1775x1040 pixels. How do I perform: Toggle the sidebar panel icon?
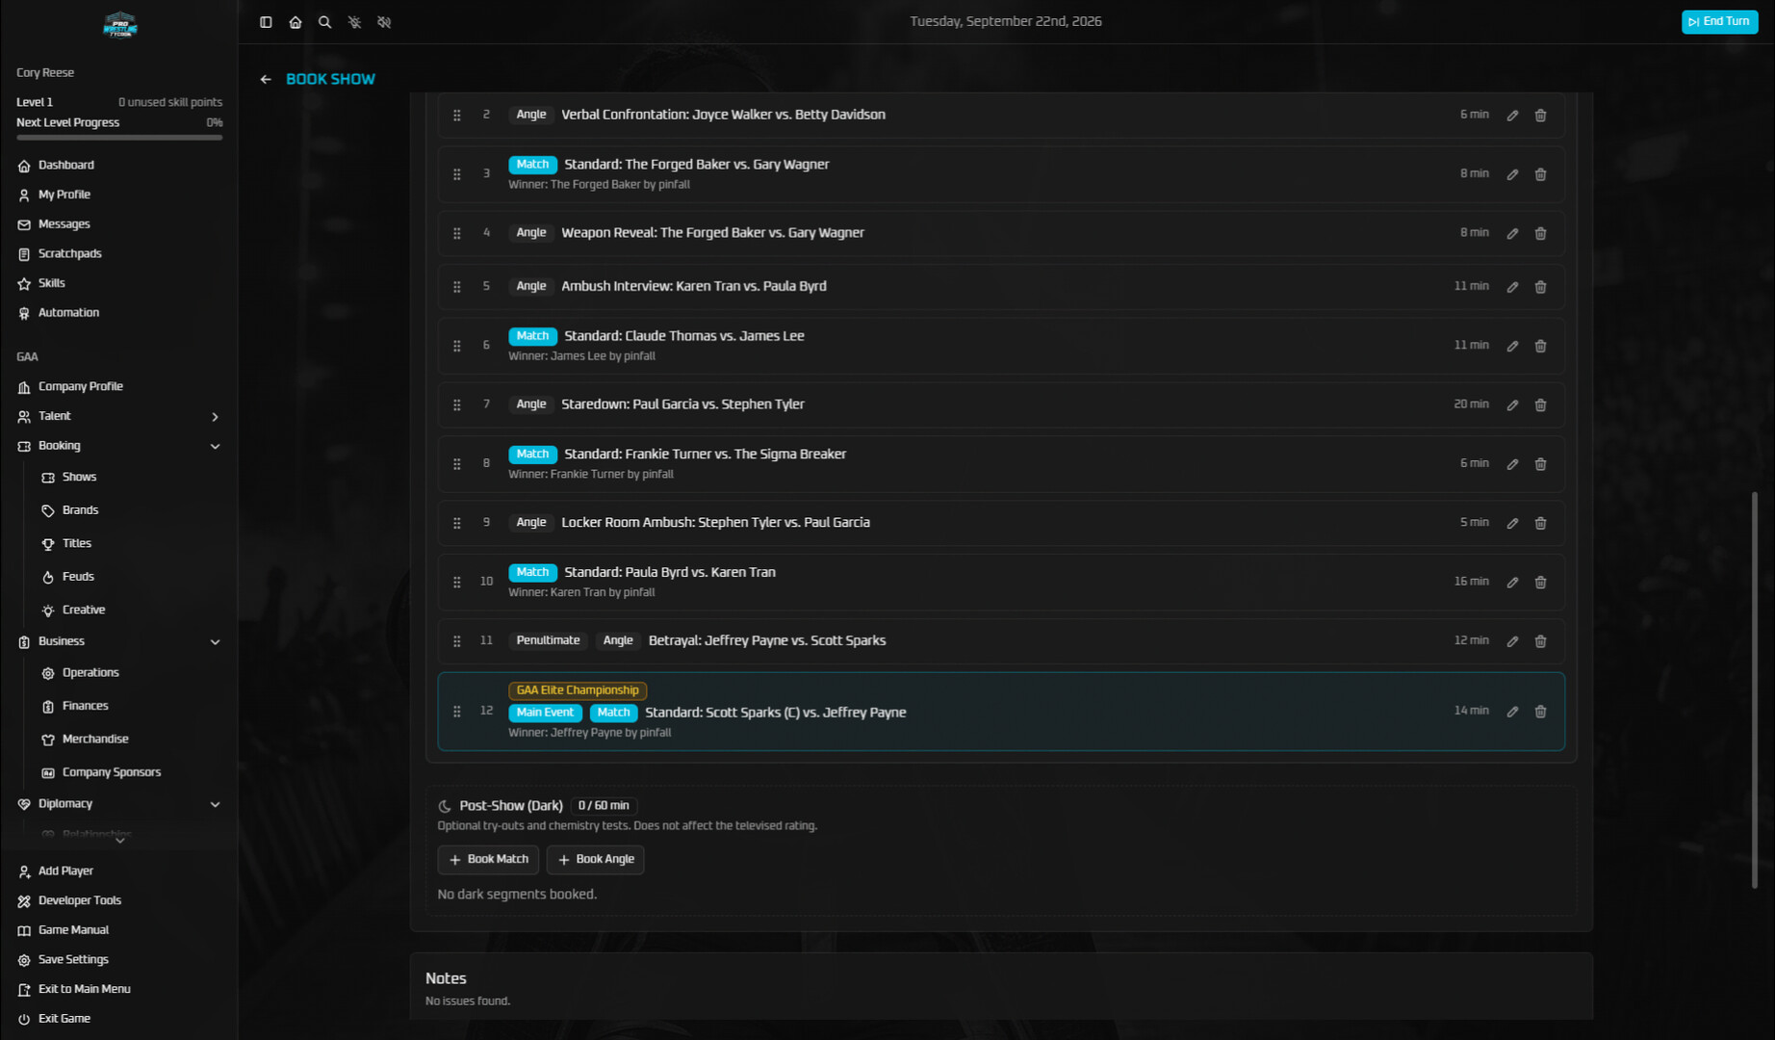point(266,22)
